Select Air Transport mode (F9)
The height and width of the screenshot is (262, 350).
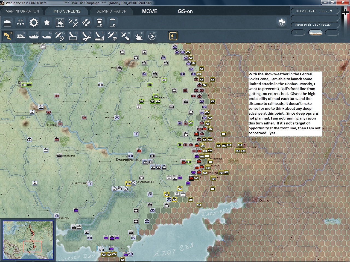coord(112,36)
